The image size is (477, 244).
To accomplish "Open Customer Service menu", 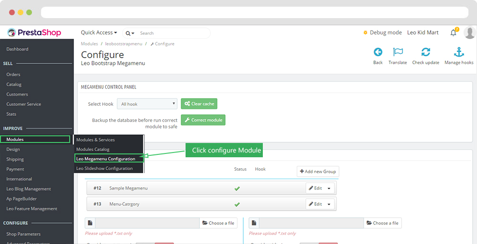I will point(24,104).
